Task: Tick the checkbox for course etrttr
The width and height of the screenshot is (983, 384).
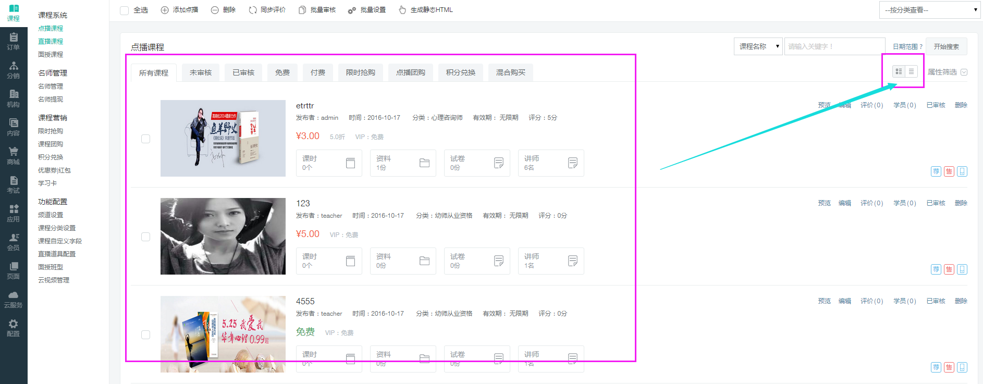Action: (146, 139)
